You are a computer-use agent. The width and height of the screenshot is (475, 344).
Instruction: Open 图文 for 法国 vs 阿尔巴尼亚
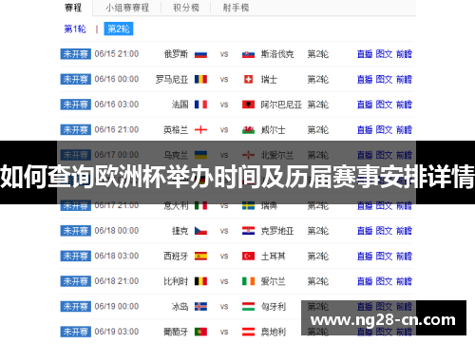(x=384, y=105)
